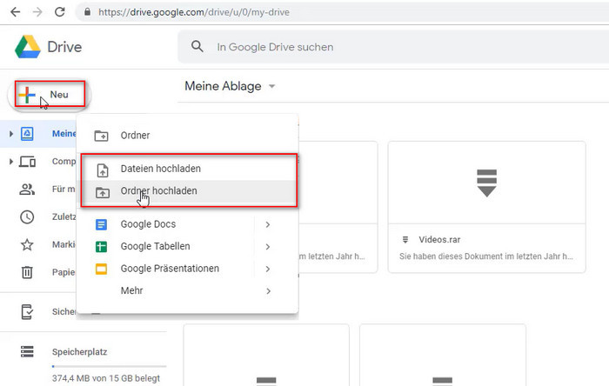Click the padlock icon in address bar
Screen dimensions: 609x386
pos(87,12)
